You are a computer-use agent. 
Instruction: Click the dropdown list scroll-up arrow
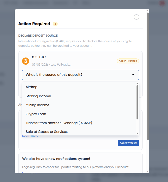click(x=137, y=83)
